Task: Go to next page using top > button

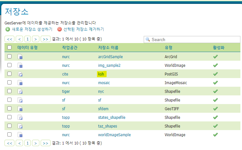Action: click(36, 39)
